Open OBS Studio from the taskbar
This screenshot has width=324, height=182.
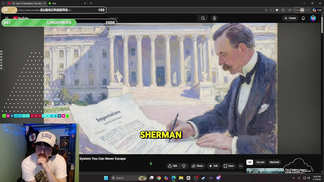196,178
